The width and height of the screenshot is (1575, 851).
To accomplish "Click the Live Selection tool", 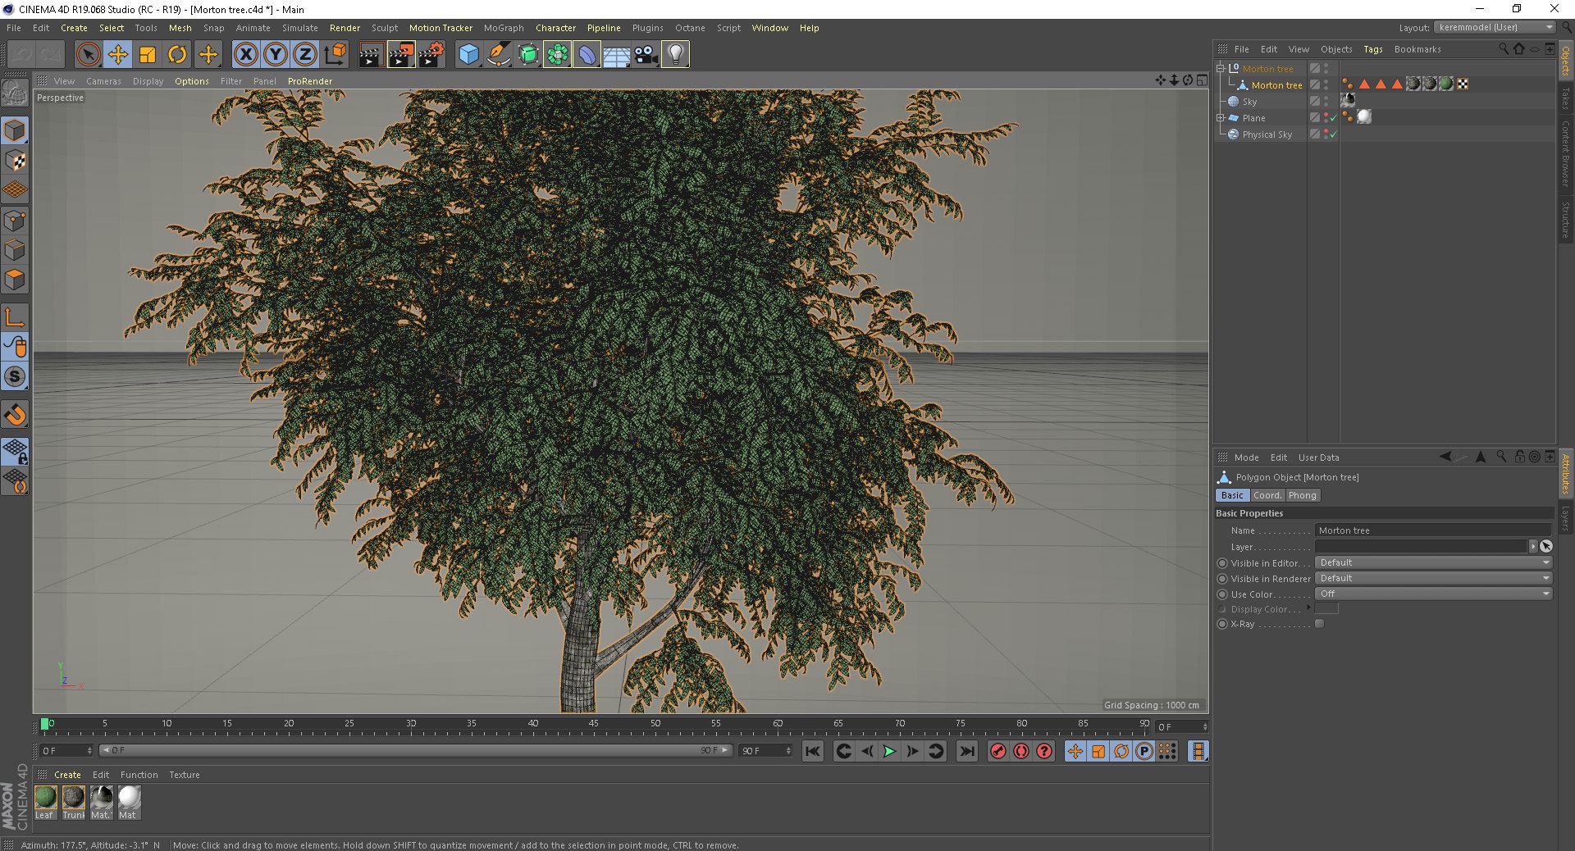I will tap(88, 55).
